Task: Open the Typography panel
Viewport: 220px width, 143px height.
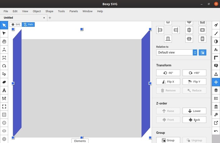Action: [216, 50]
